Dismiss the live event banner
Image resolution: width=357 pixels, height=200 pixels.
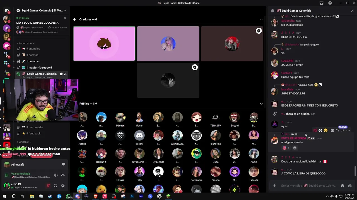tap(65, 18)
